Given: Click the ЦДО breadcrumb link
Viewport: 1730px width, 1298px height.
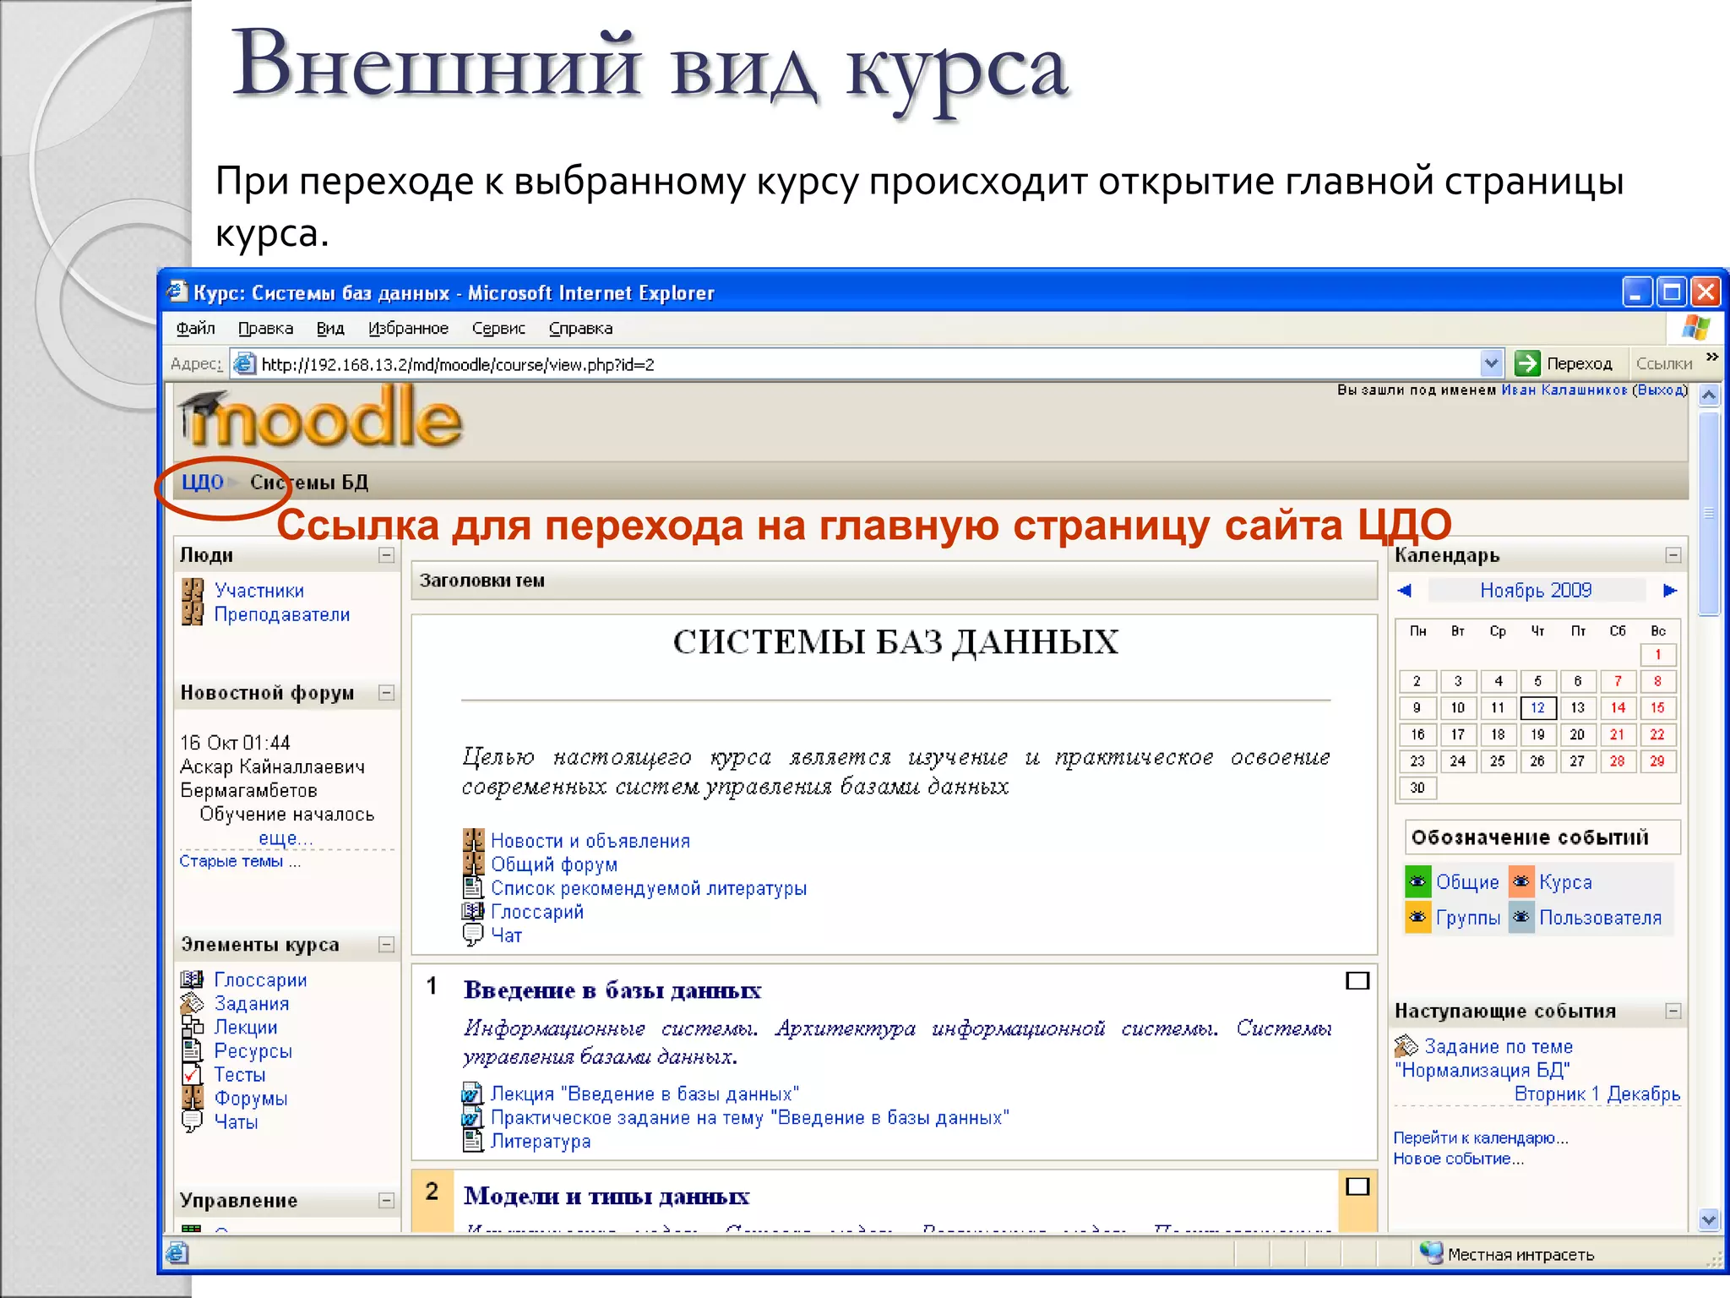Looking at the screenshot, I should coord(203,482).
